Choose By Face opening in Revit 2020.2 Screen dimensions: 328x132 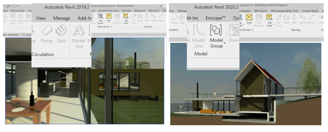point(279,20)
